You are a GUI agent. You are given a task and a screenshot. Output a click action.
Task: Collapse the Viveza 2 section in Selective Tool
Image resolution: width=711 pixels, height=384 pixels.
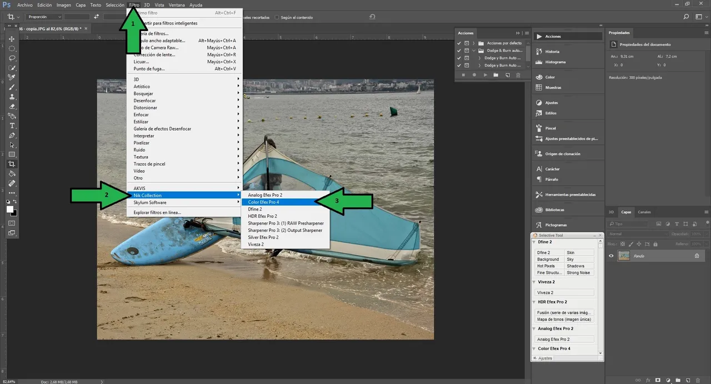[x=534, y=282]
